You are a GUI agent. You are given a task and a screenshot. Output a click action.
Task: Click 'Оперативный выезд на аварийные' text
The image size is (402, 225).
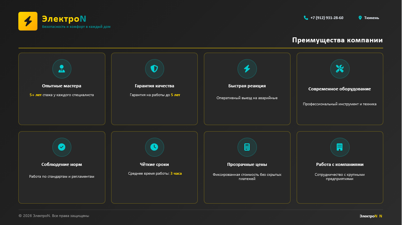247,98
